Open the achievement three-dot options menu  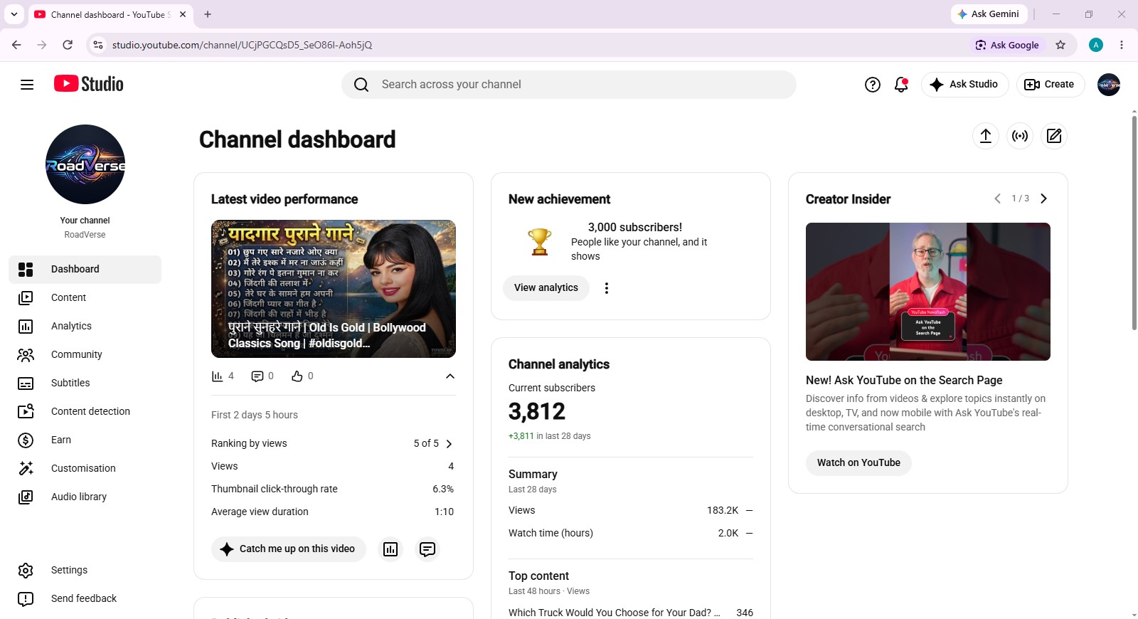[607, 288]
